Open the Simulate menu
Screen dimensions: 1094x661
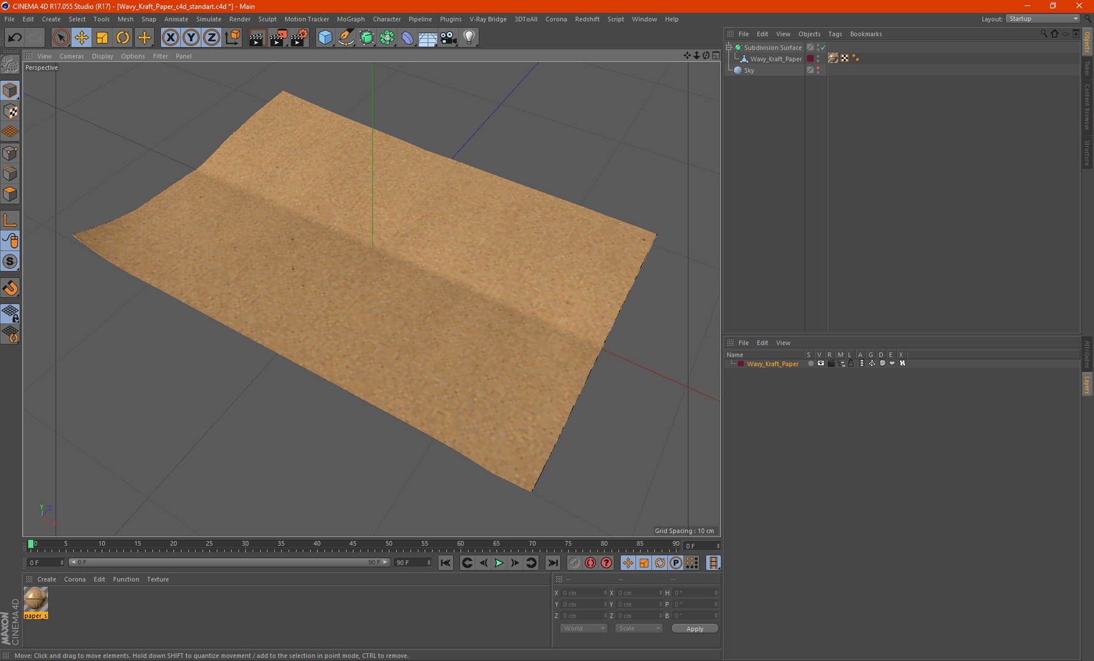click(x=209, y=19)
